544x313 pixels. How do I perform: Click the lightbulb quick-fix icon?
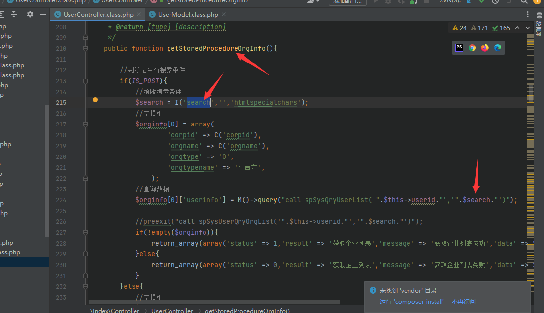(x=95, y=101)
